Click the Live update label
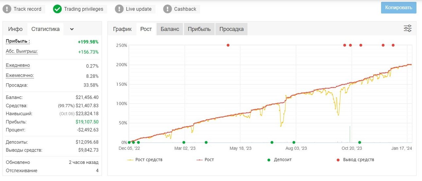422x181 pixels. coord(139,9)
